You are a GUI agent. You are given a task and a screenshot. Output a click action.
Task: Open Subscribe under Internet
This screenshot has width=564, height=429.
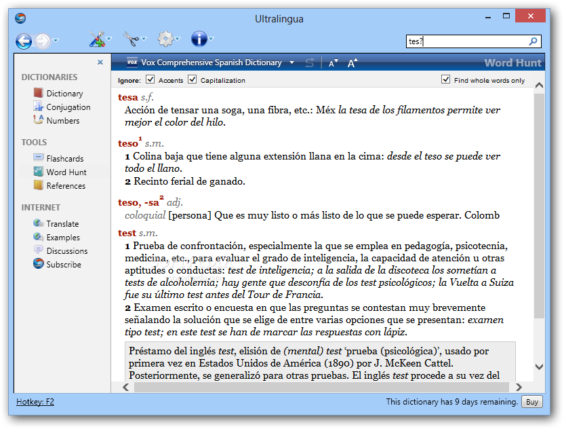click(64, 265)
